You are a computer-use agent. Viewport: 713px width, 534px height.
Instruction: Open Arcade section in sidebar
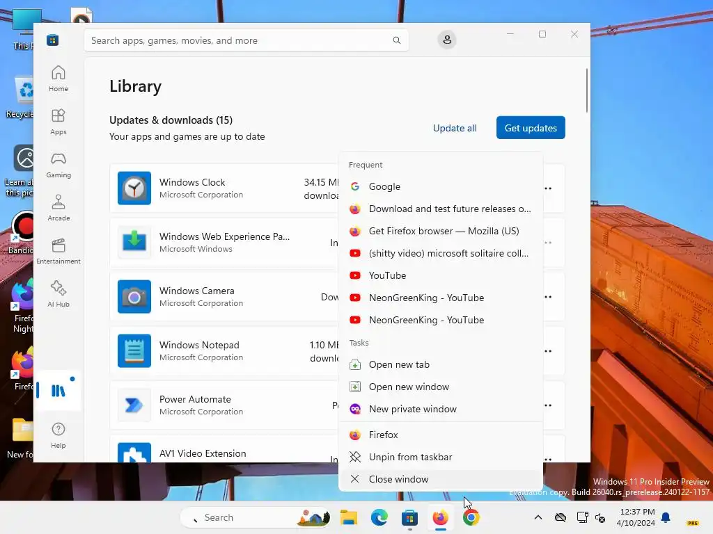pyautogui.click(x=58, y=208)
